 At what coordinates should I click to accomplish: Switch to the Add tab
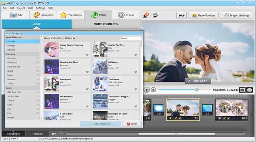click(16, 15)
